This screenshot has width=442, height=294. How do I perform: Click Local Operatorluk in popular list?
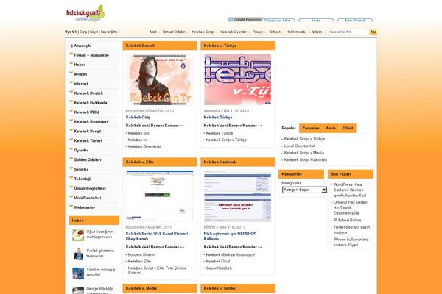click(x=300, y=146)
